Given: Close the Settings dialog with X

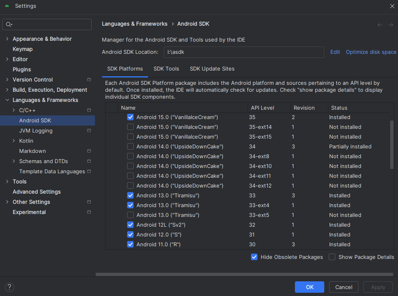Looking at the screenshot, I should click(x=392, y=6).
